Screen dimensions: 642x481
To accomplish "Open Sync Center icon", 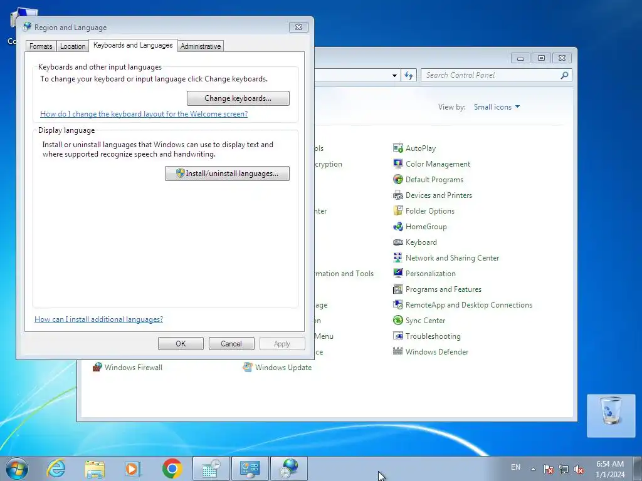I will pyautogui.click(x=397, y=320).
